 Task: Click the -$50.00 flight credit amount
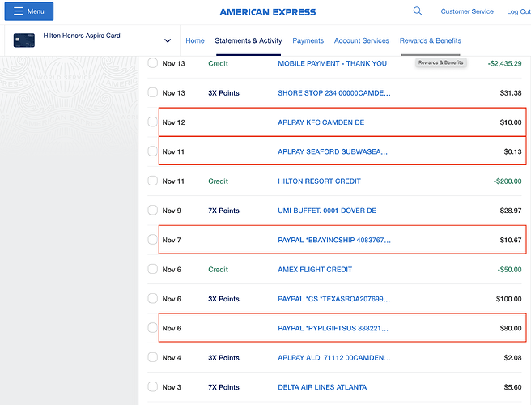pyautogui.click(x=509, y=270)
